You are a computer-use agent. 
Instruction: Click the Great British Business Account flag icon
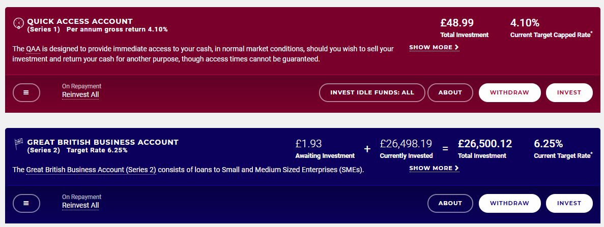point(18,144)
